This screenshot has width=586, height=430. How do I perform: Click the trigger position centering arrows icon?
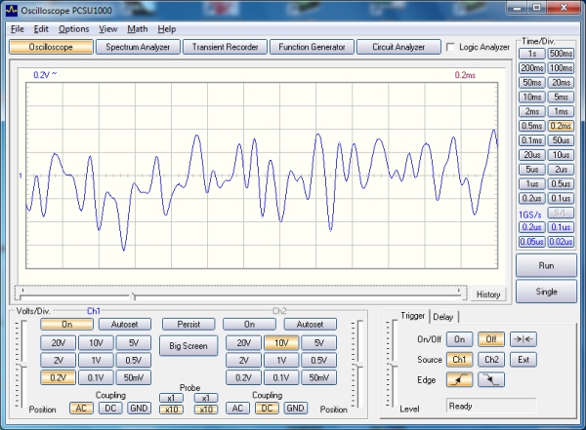coord(523,338)
